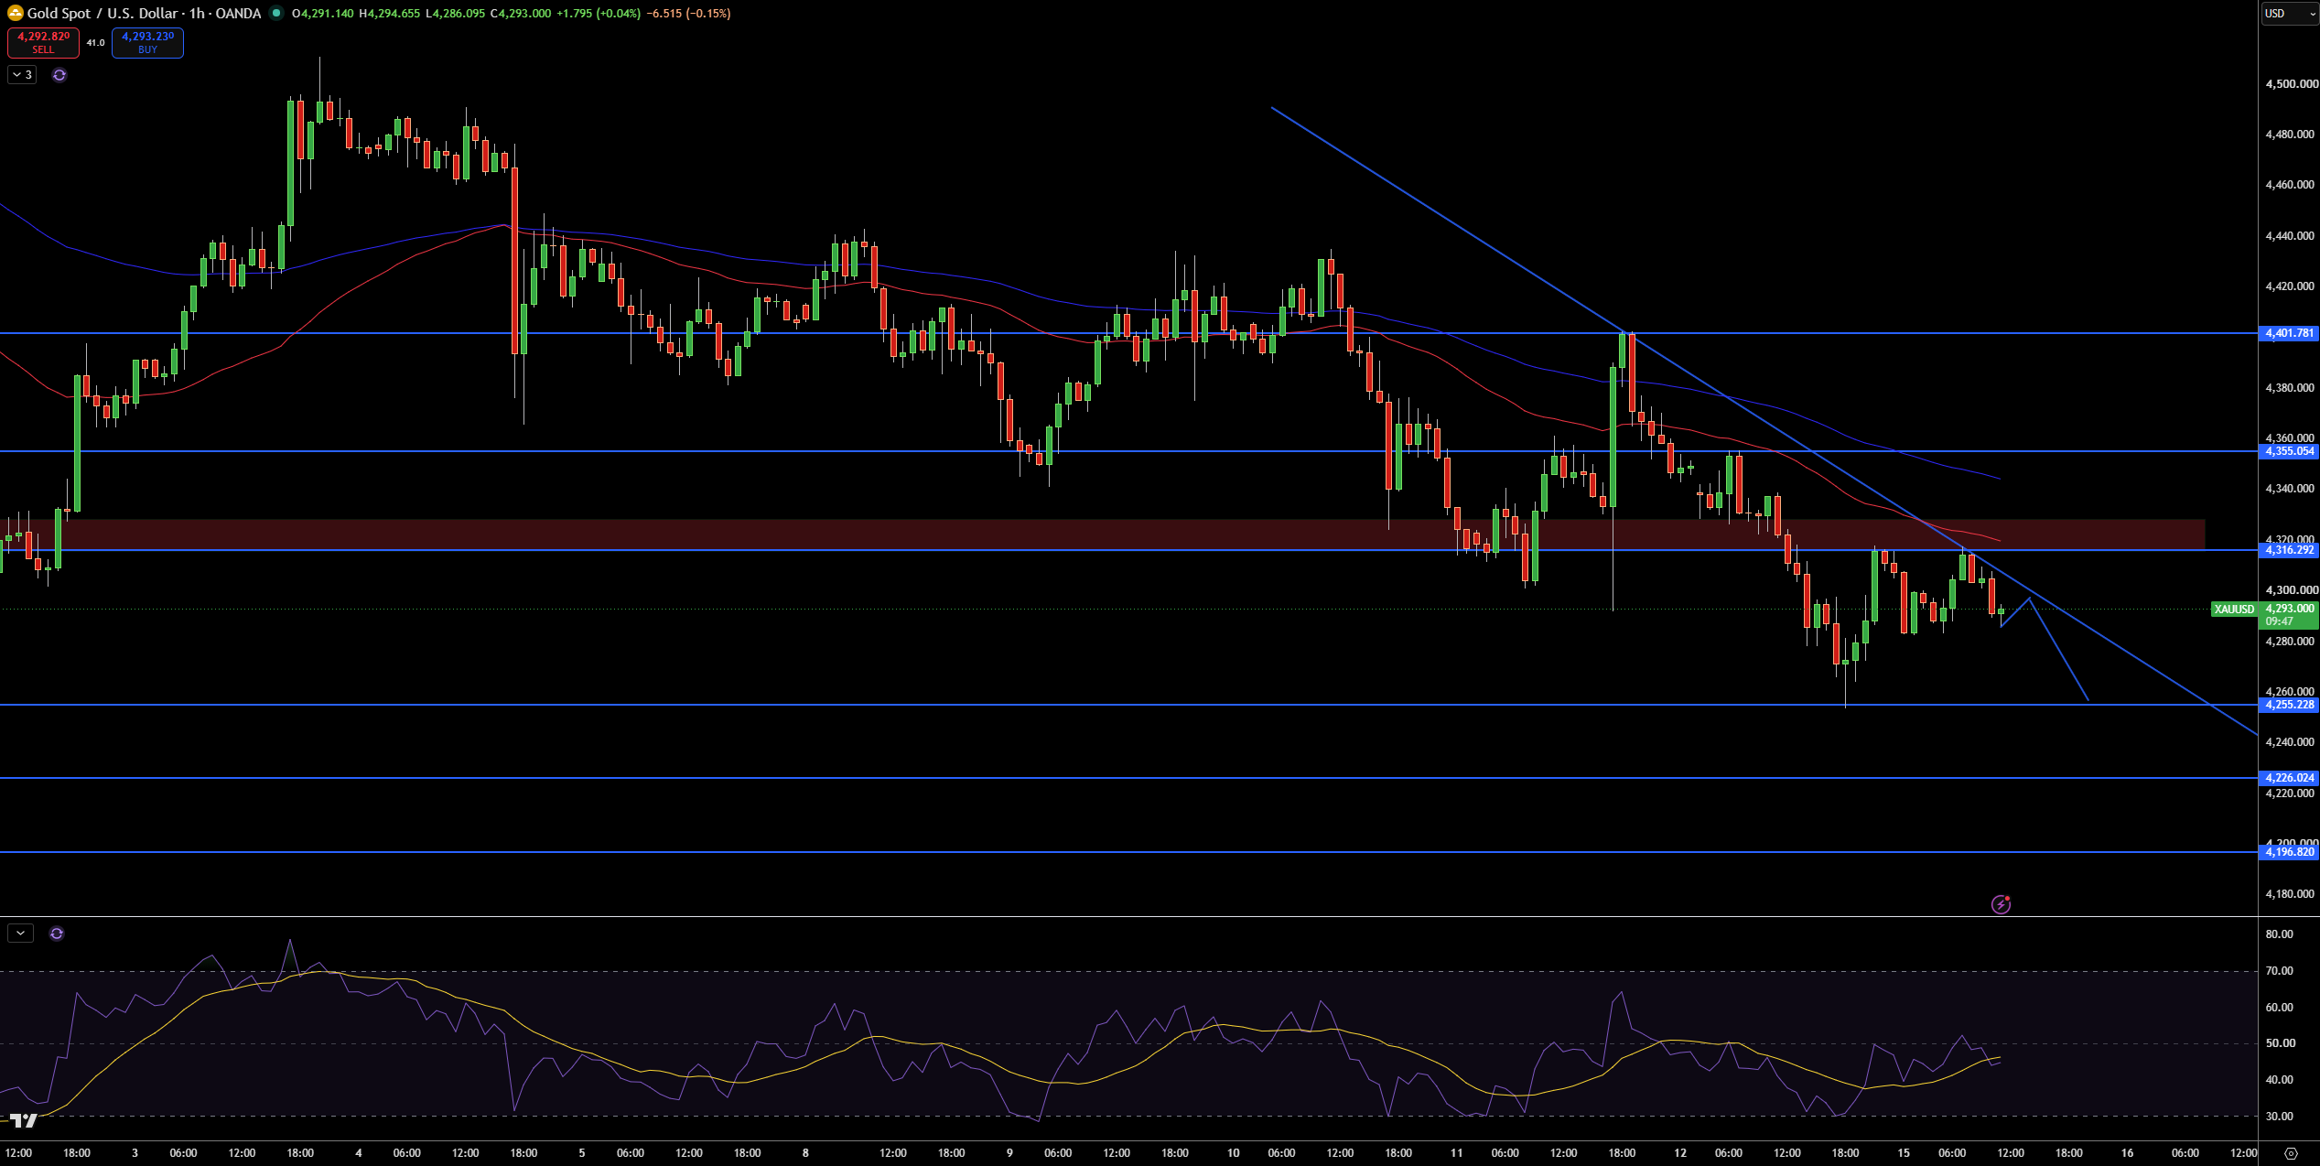This screenshot has height=1166, width=2320.
Task: Click the SELL 4,292.820 button
Action: [x=43, y=42]
